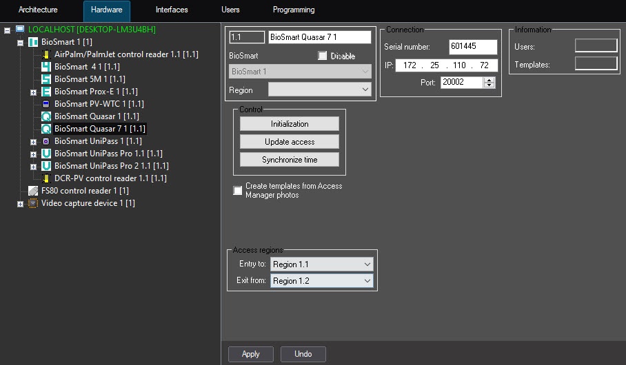Open the Exit from region dropdown
The width and height of the screenshot is (626, 365).
(x=321, y=281)
